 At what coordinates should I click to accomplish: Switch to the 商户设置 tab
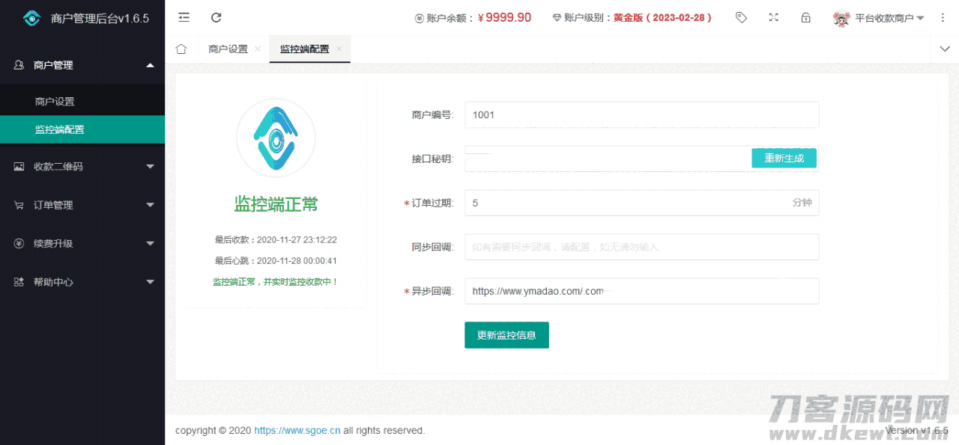point(229,48)
